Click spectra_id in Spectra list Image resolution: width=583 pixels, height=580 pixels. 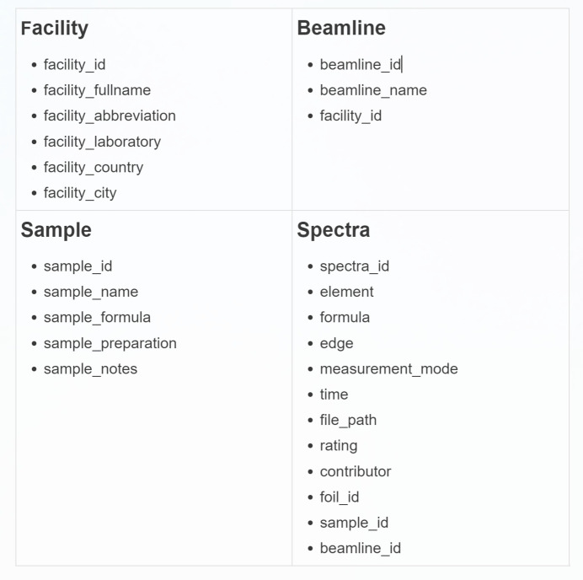point(354,266)
